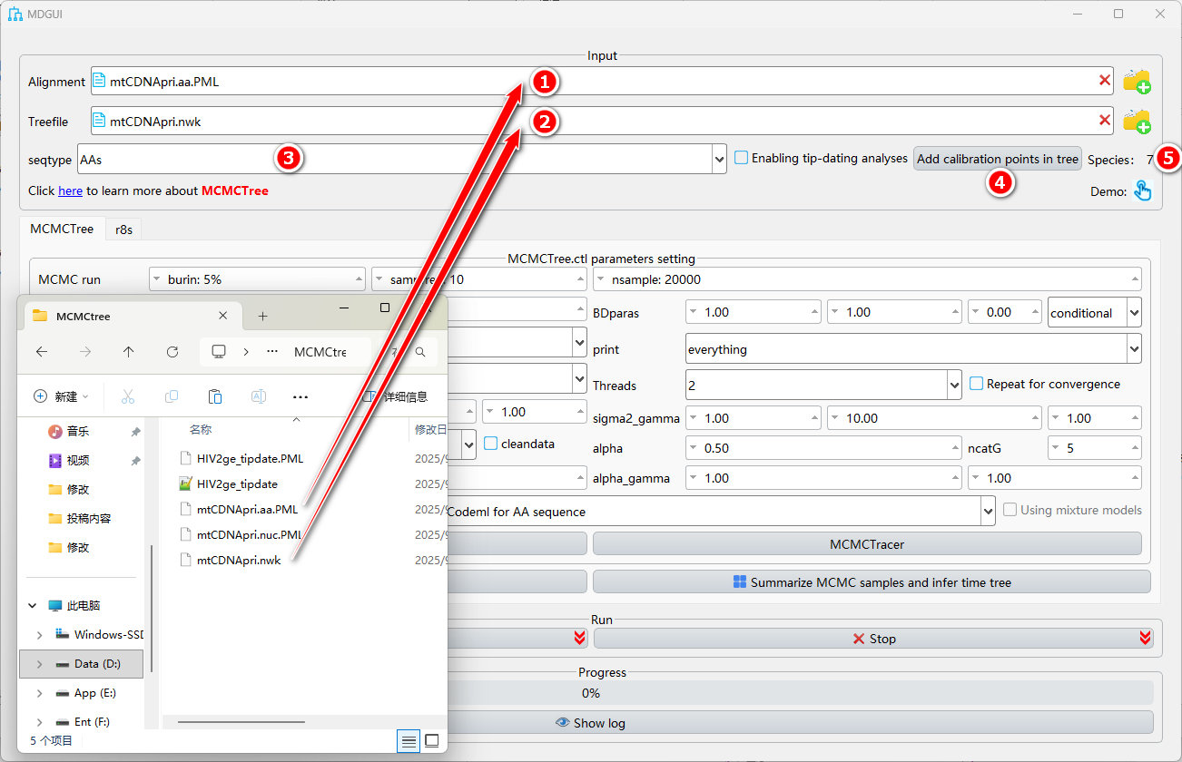
Task: Open the print everything dropdown
Action: tap(1133, 349)
